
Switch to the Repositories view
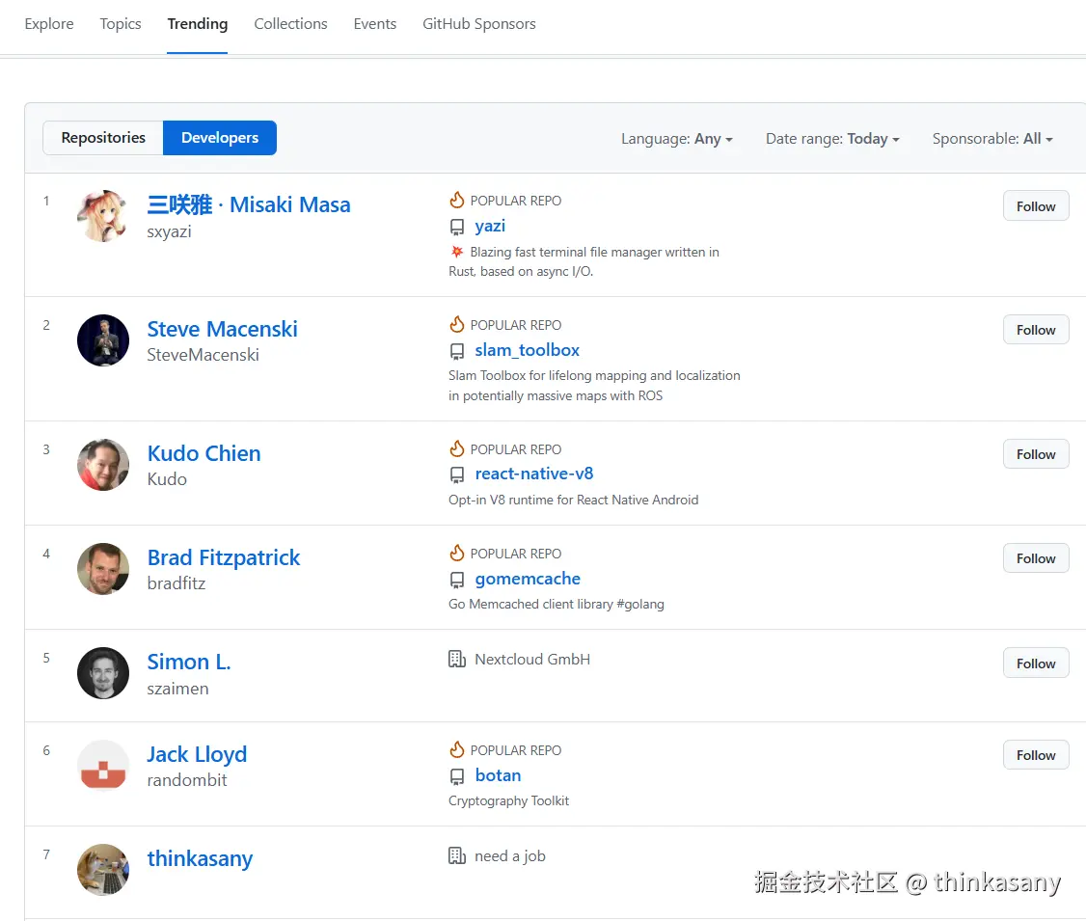tap(101, 138)
